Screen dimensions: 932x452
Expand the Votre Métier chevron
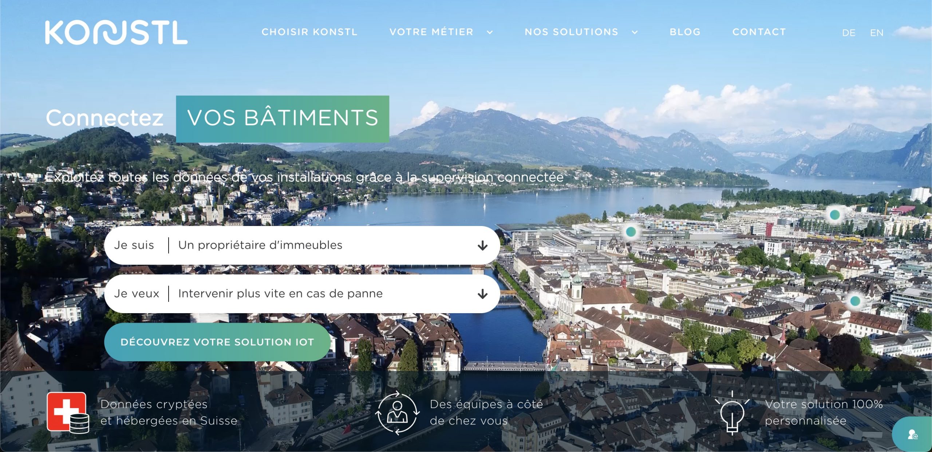pyautogui.click(x=490, y=32)
